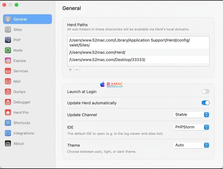Click the Services icon in sidebar
The height and width of the screenshot is (169, 223).
[8, 71]
